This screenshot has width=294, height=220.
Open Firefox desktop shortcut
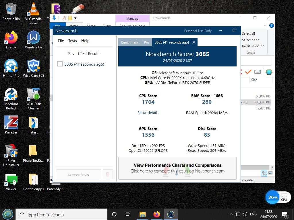pyautogui.click(x=11, y=40)
